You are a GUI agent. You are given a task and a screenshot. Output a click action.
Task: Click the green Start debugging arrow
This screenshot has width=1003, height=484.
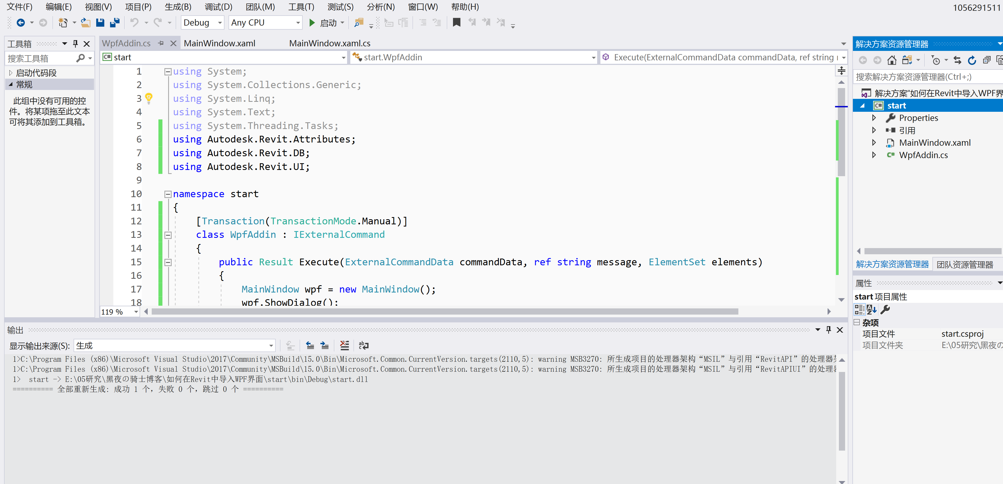[312, 23]
